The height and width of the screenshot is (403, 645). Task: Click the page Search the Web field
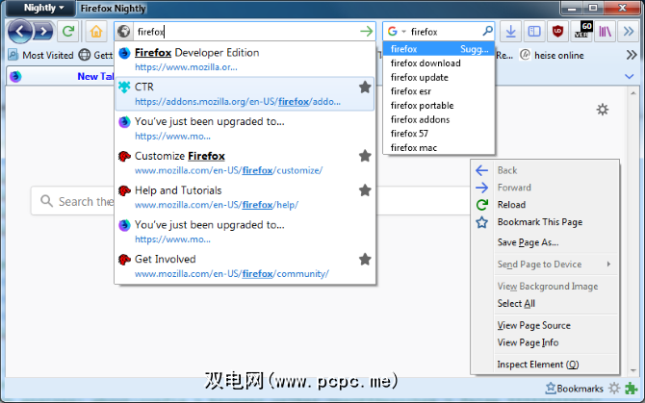click(x=250, y=201)
